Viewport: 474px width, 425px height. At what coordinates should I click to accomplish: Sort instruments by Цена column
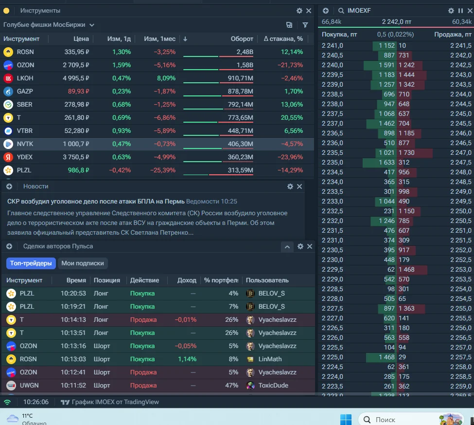[x=81, y=39]
